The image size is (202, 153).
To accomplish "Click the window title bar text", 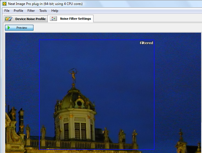I will click(x=45, y=4).
